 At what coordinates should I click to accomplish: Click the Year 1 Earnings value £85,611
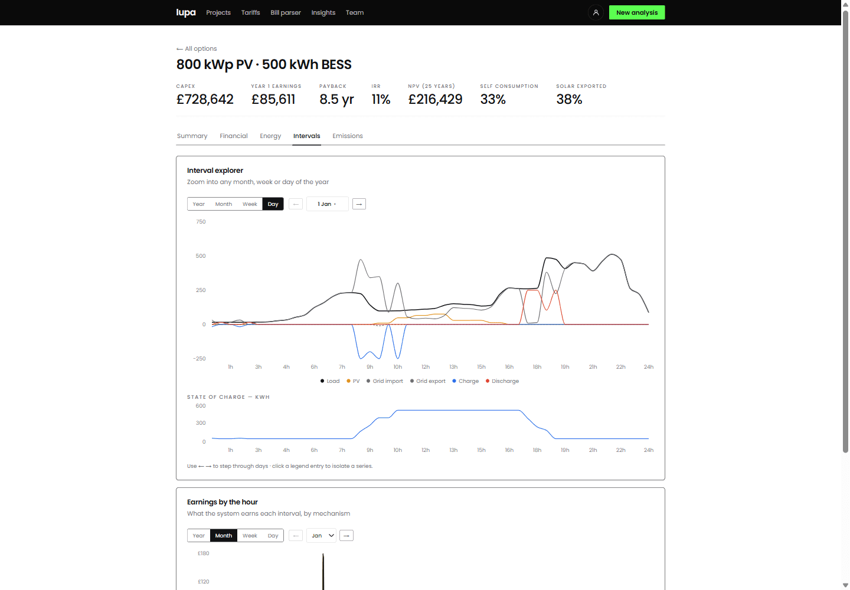click(273, 100)
